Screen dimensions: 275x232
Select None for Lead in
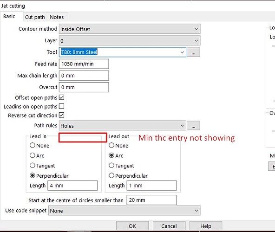33,145
